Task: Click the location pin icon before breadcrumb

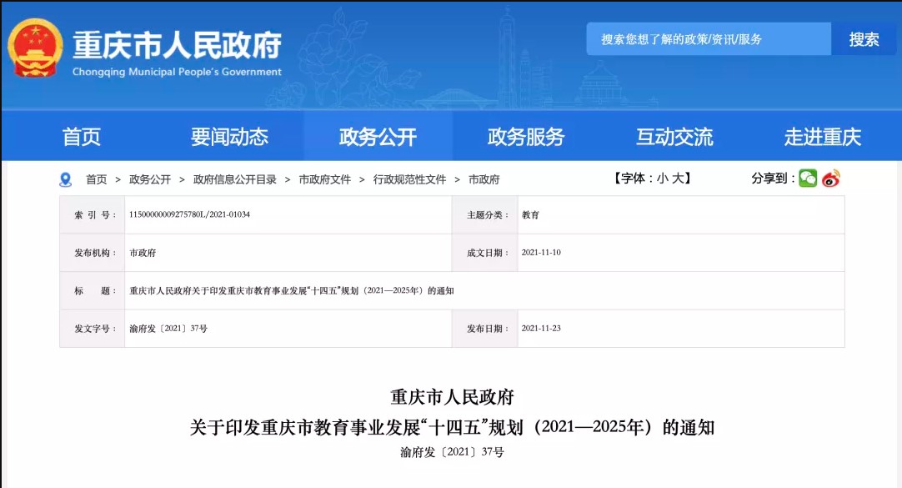Action: point(66,179)
